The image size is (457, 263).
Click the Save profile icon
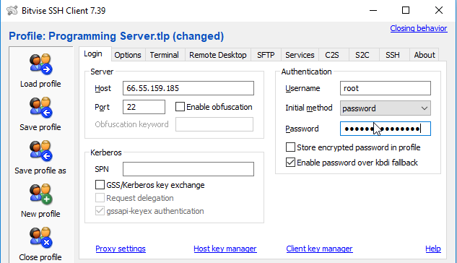coord(40,108)
